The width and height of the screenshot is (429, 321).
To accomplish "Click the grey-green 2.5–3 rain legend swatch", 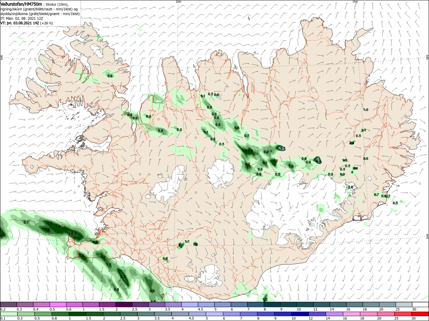I will (129, 314).
